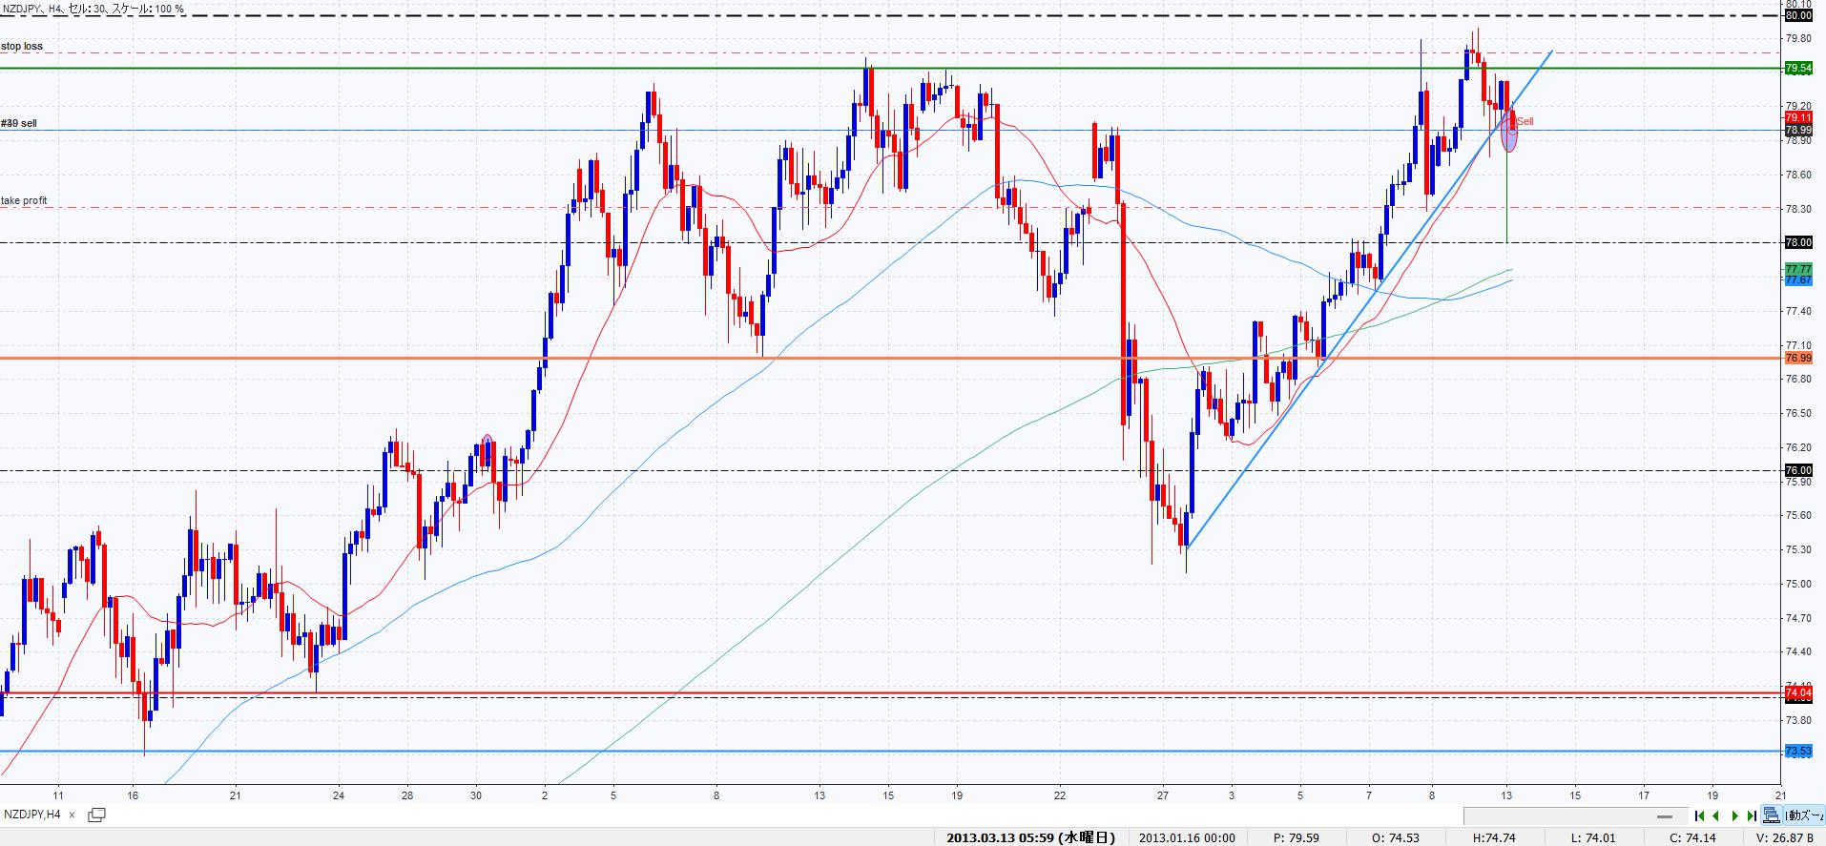Click the red 74.04 price tag

pos(1797,691)
